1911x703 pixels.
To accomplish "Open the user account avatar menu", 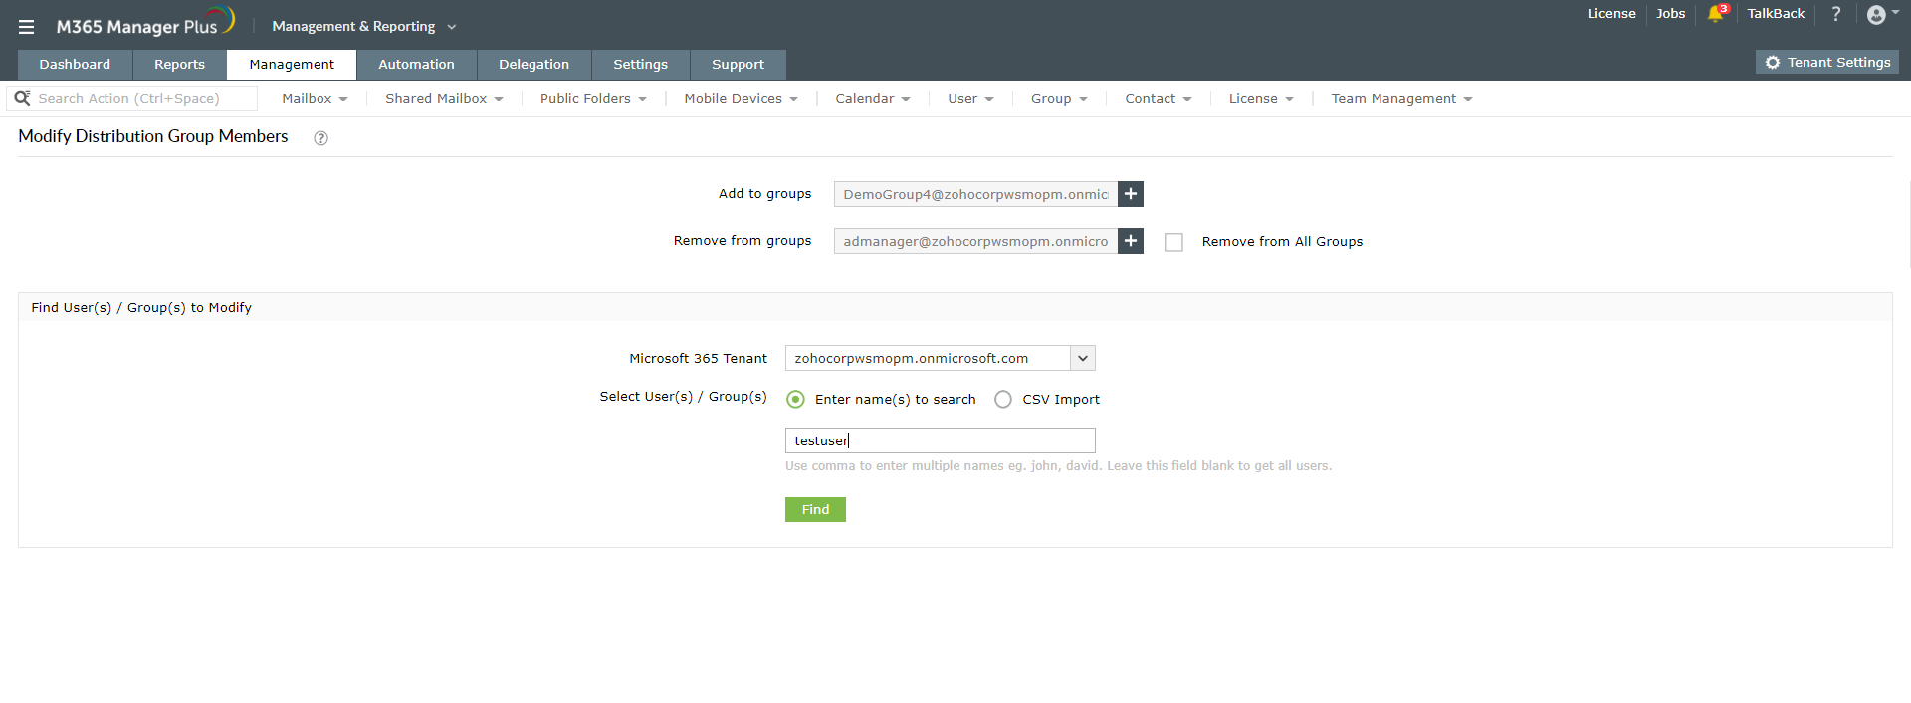I will pyautogui.click(x=1877, y=14).
